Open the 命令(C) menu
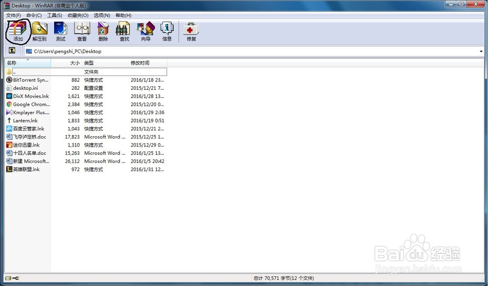488x286 pixels. click(34, 15)
